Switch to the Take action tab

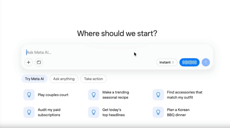(x=93, y=79)
